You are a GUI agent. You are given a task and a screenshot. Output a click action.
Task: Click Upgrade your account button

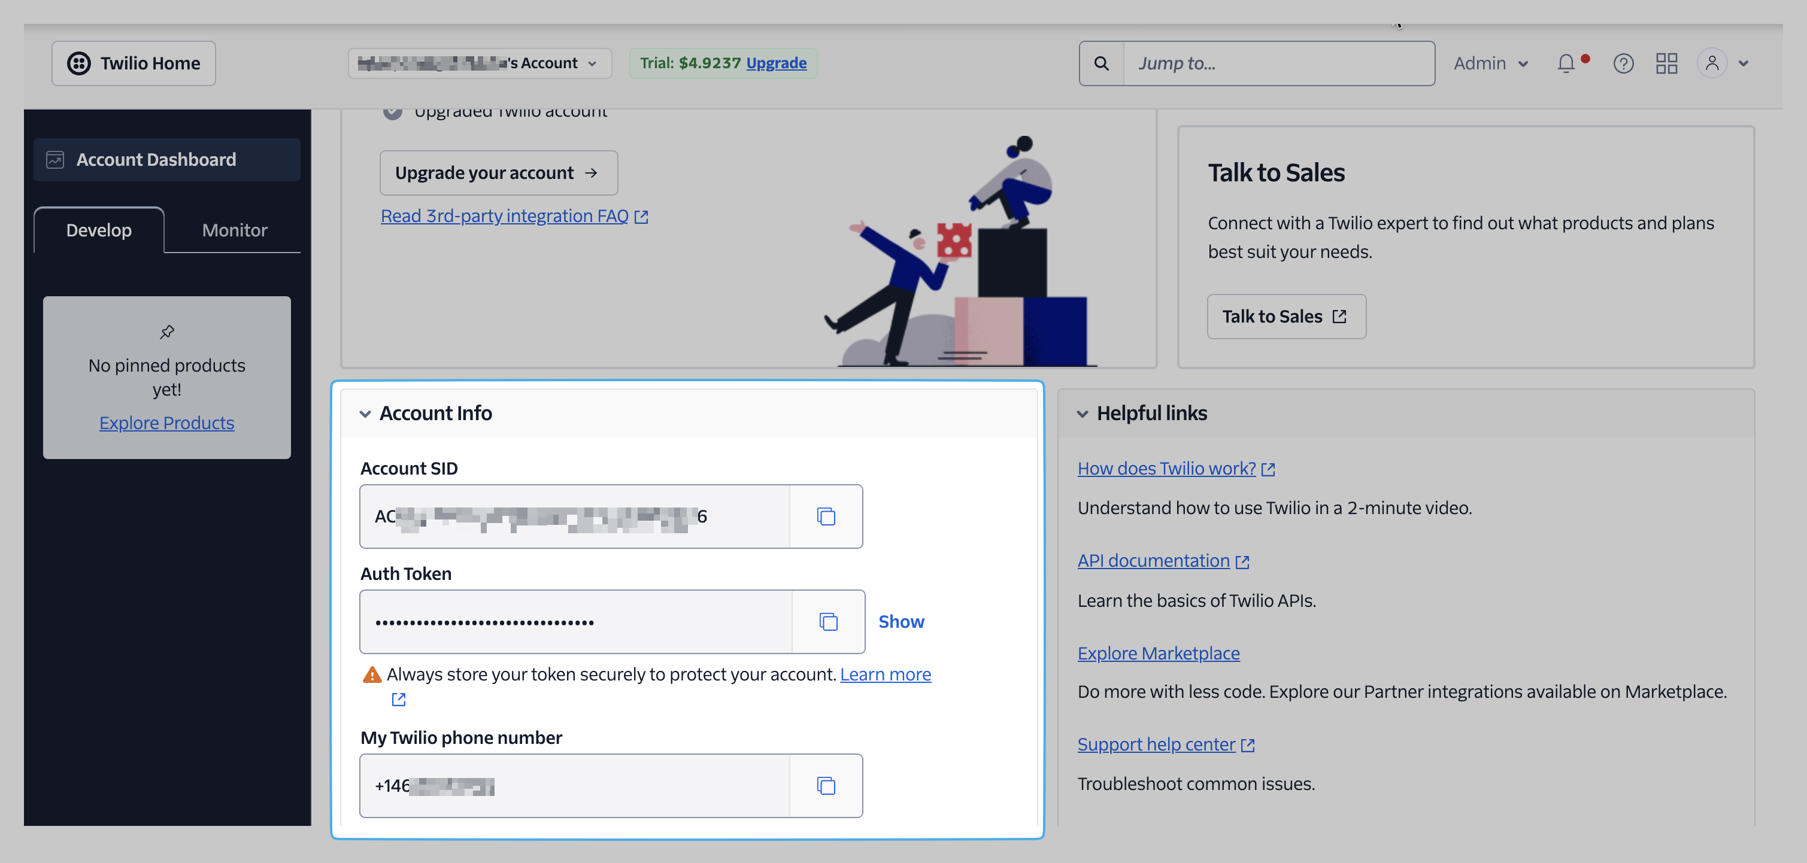point(498,172)
